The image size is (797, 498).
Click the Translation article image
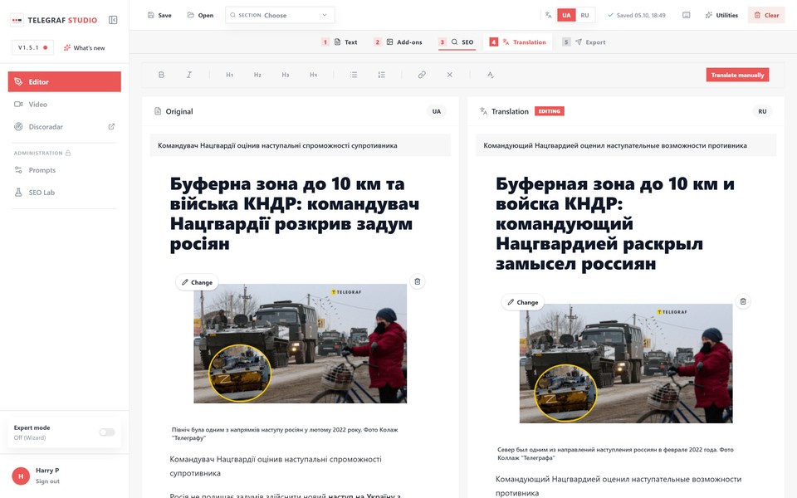pyautogui.click(x=626, y=364)
